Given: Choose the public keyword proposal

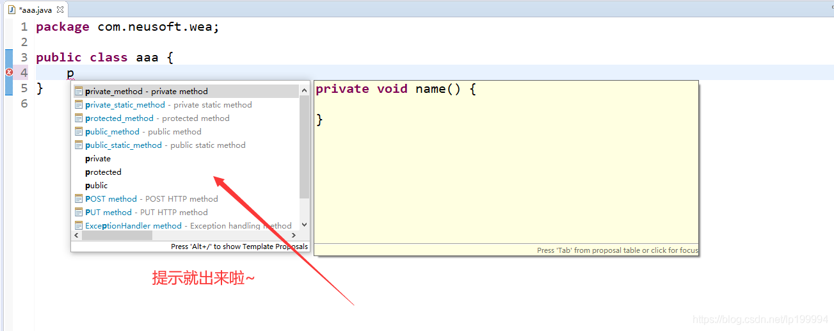Looking at the screenshot, I should coord(186,185).
